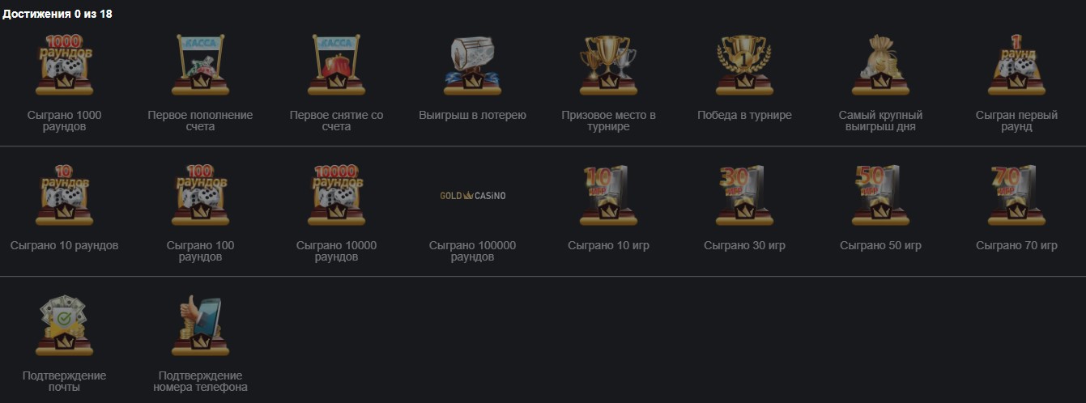The image size is (1086, 403).
Task: Open the biggest daily win money bag badge
Action: point(880,65)
